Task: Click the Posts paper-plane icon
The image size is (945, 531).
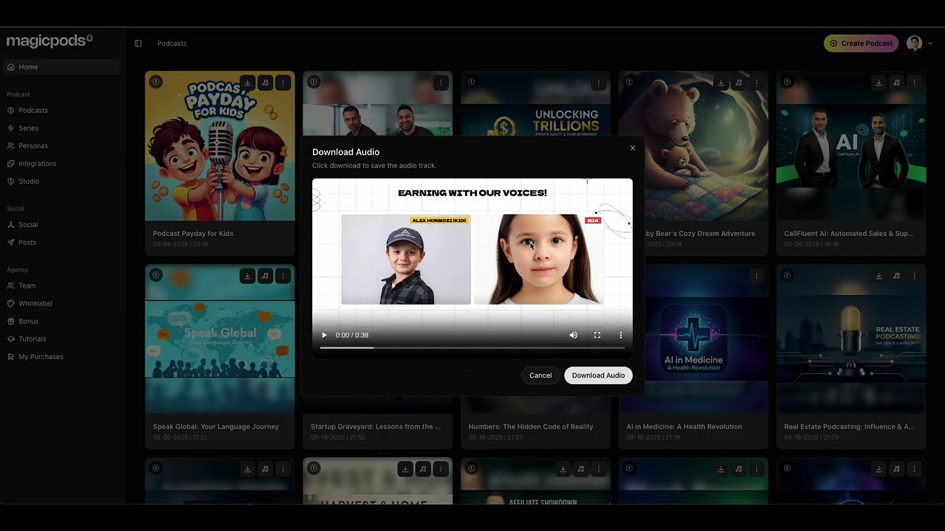Action: click(10, 243)
